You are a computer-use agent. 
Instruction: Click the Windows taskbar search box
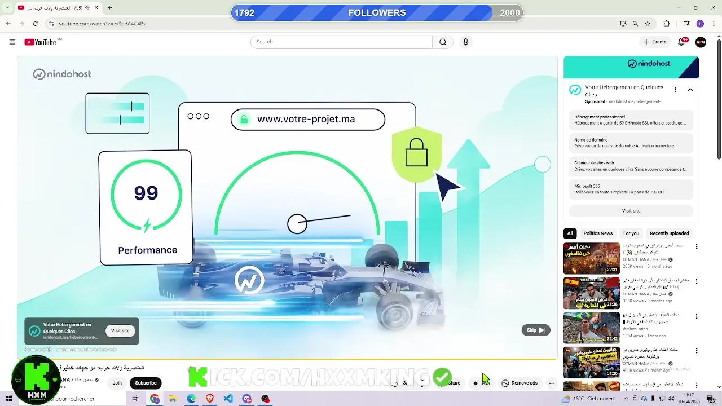coord(72,399)
